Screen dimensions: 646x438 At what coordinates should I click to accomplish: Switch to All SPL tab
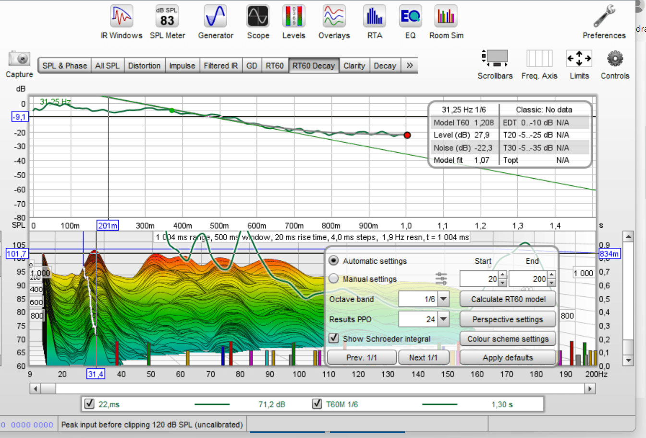[x=107, y=66]
